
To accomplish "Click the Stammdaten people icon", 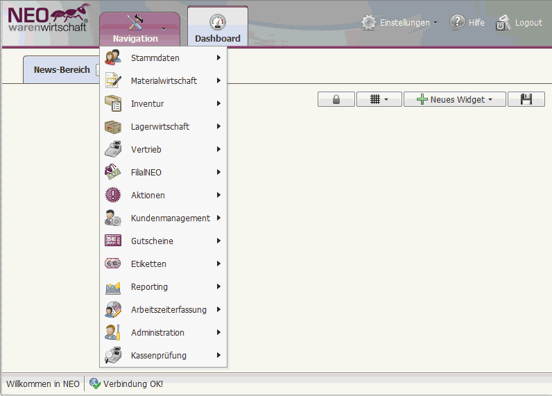I will point(113,58).
